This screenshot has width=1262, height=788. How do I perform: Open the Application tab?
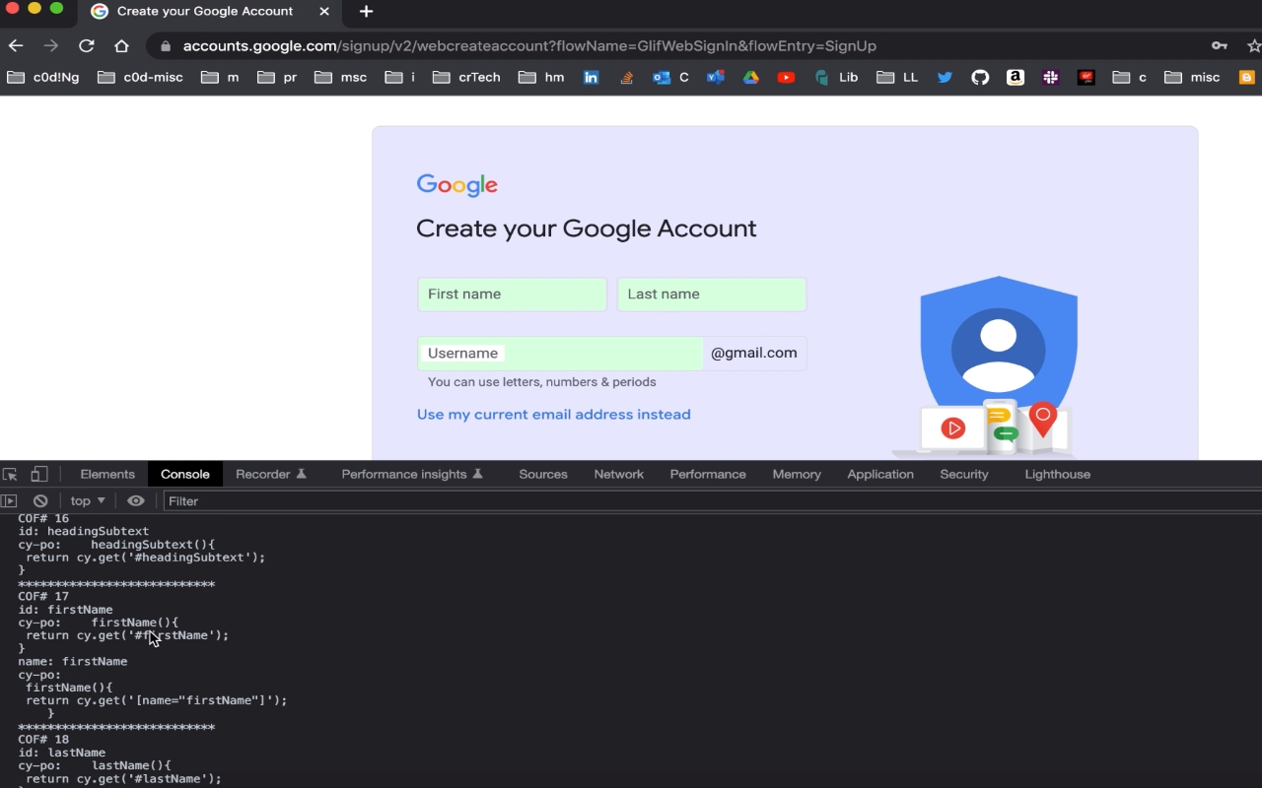coord(880,474)
